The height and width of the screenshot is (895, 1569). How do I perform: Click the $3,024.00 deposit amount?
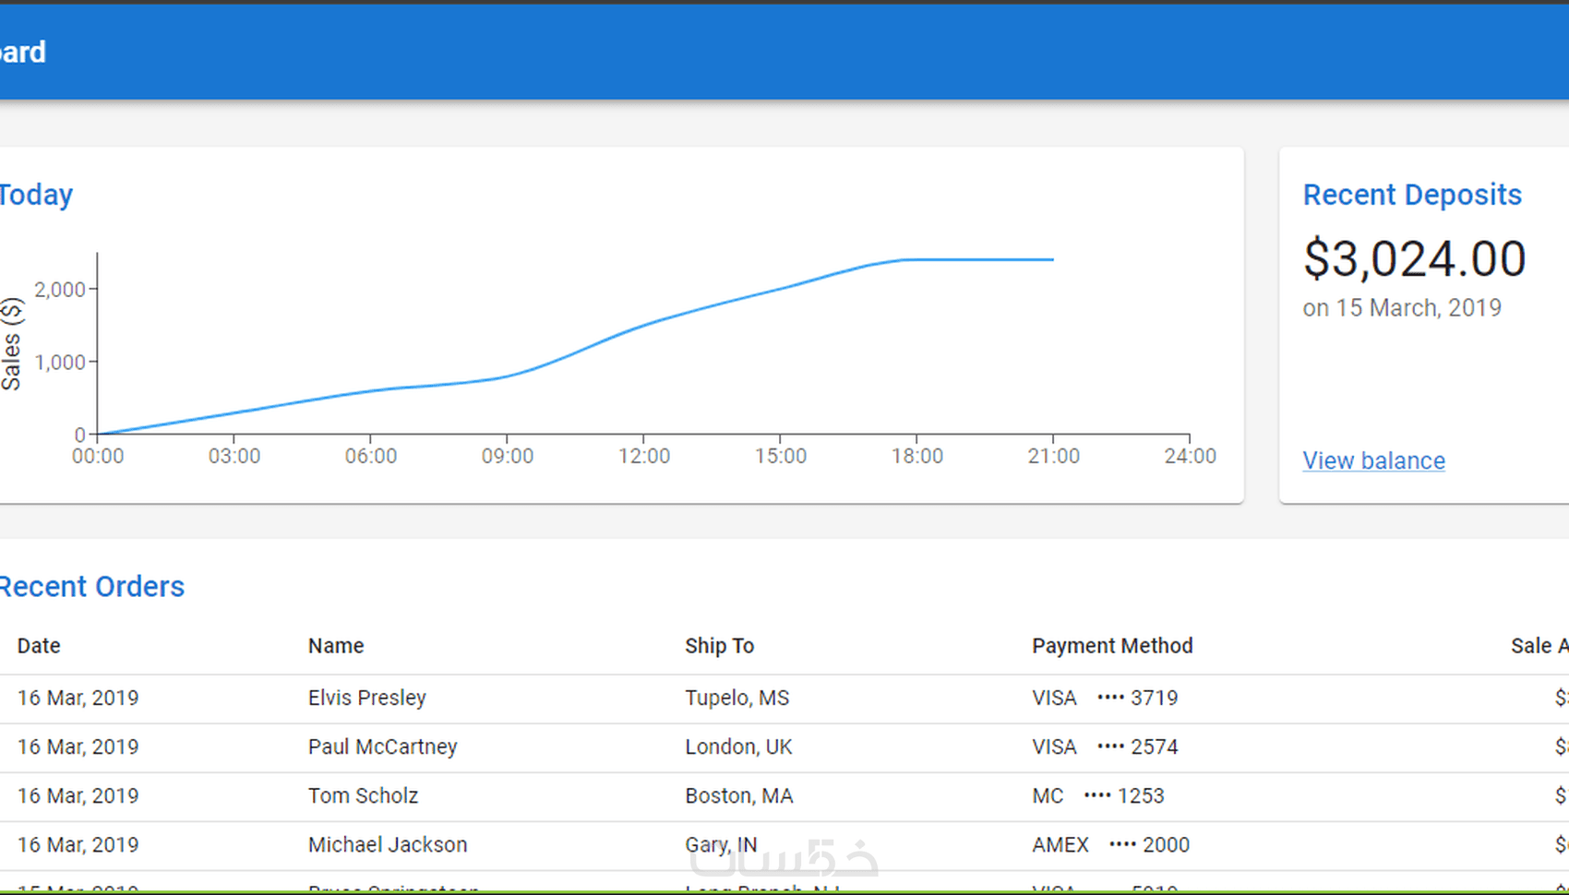tap(1415, 258)
